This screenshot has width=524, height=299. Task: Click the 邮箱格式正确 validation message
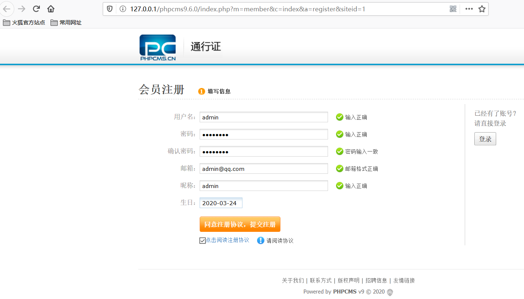click(362, 169)
